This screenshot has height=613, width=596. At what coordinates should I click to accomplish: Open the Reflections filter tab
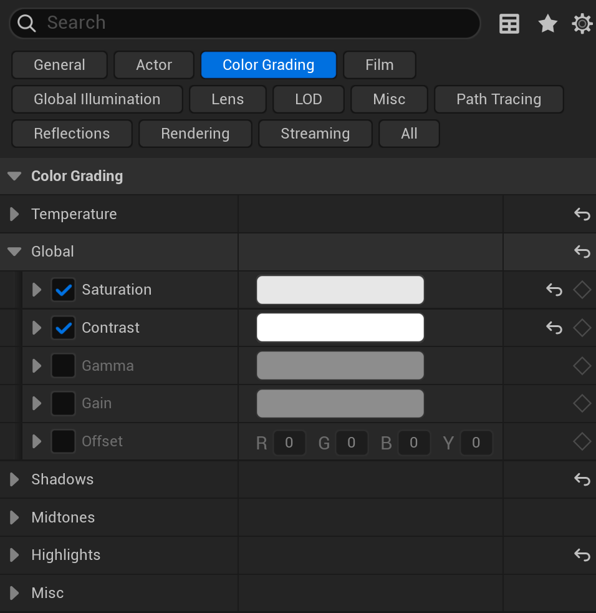[x=72, y=134]
